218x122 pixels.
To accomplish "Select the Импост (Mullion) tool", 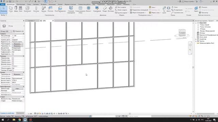I will tap(89, 9).
